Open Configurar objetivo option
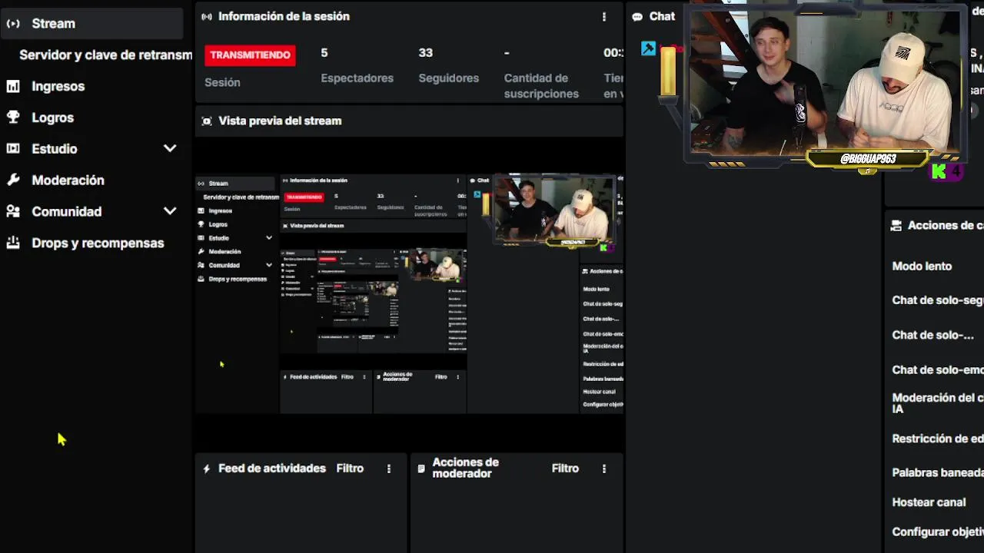Viewport: 984px width, 553px height. [x=938, y=531]
